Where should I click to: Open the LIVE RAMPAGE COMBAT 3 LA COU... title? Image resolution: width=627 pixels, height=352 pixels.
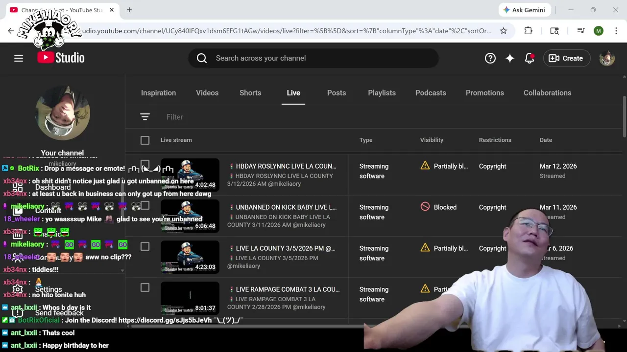coord(284,289)
